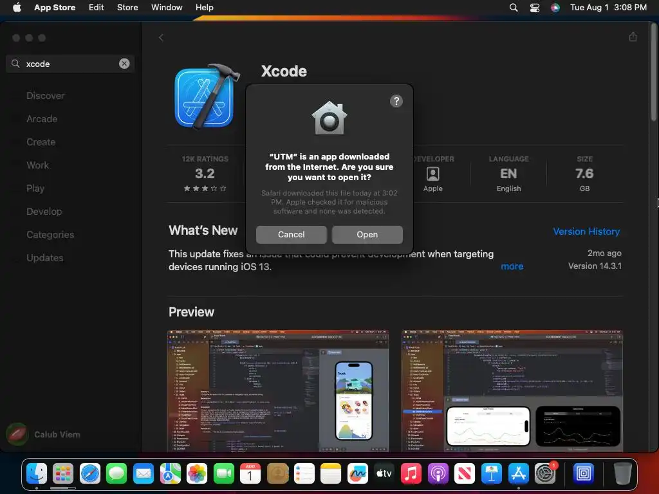Click the Apple developer icon
Image resolution: width=659 pixels, height=494 pixels.
(x=433, y=174)
